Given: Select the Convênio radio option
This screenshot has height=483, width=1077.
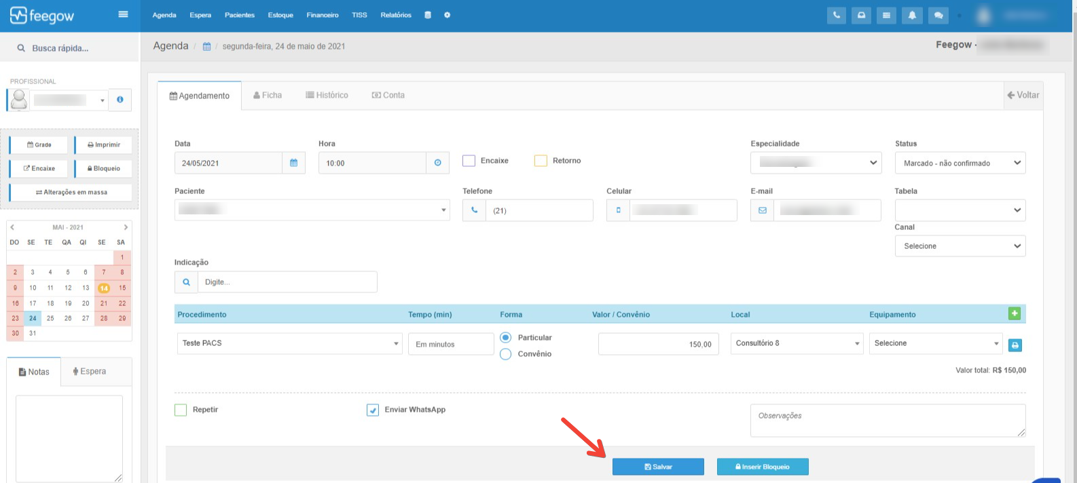Looking at the screenshot, I should click(505, 354).
